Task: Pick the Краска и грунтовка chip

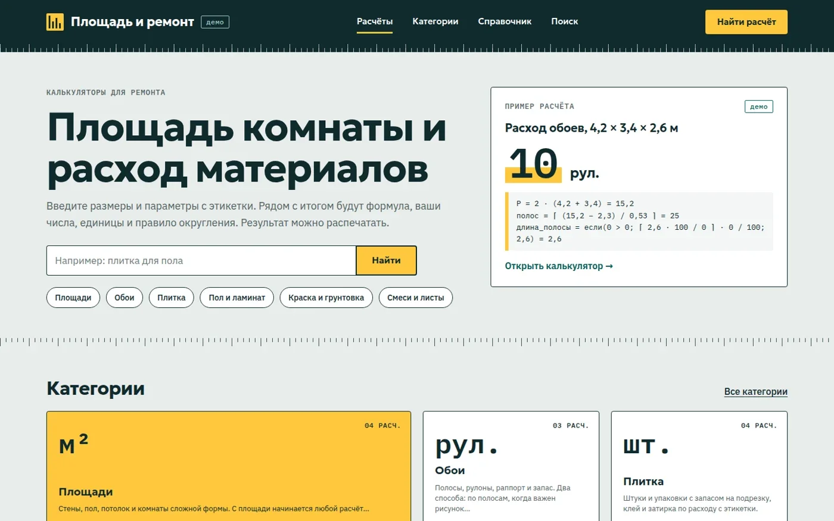Action: tap(326, 298)
